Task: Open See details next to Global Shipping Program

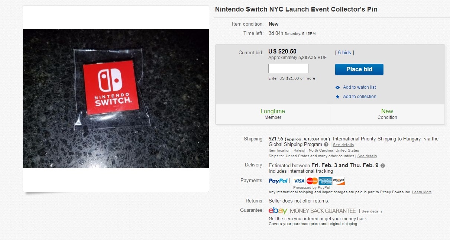Action: [343, 145]
